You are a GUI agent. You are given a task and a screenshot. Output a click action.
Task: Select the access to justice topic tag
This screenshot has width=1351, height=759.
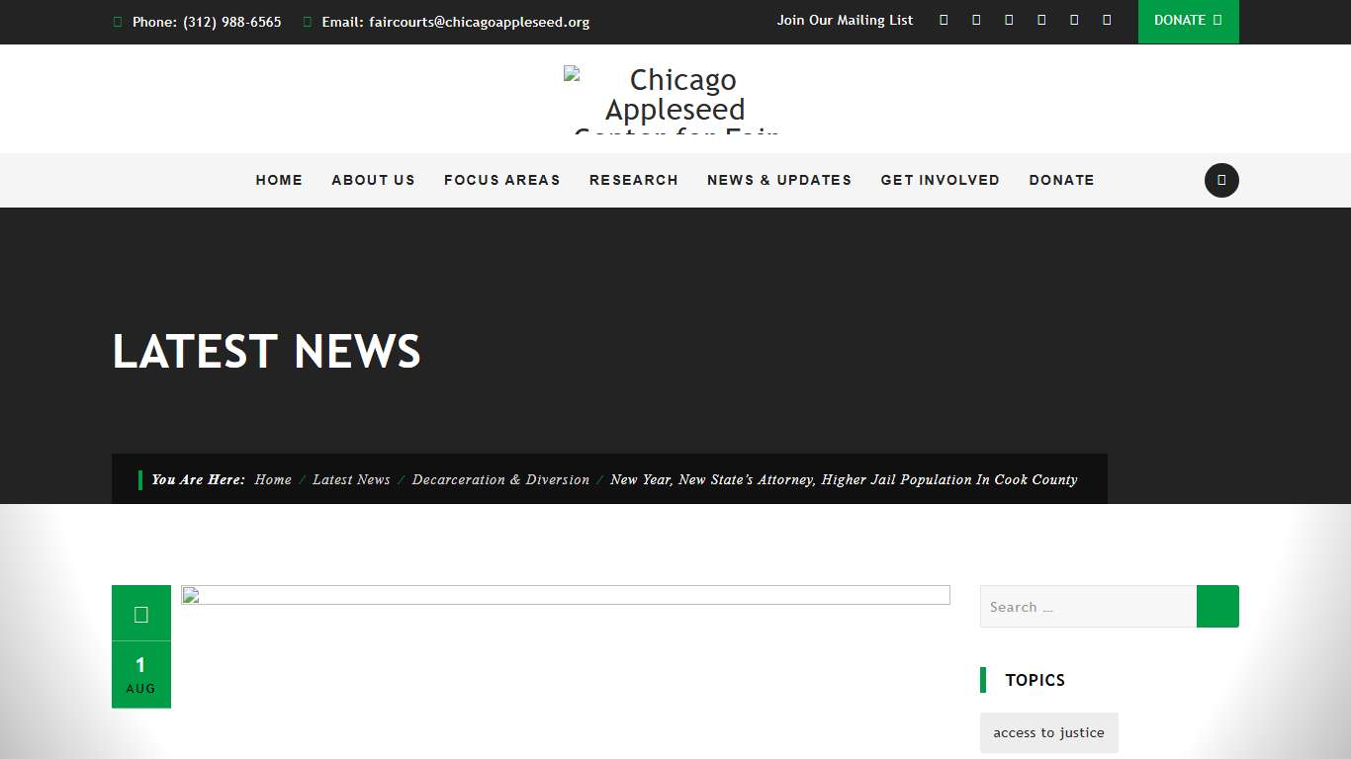pyautogui.click(x=1048, y=732)
